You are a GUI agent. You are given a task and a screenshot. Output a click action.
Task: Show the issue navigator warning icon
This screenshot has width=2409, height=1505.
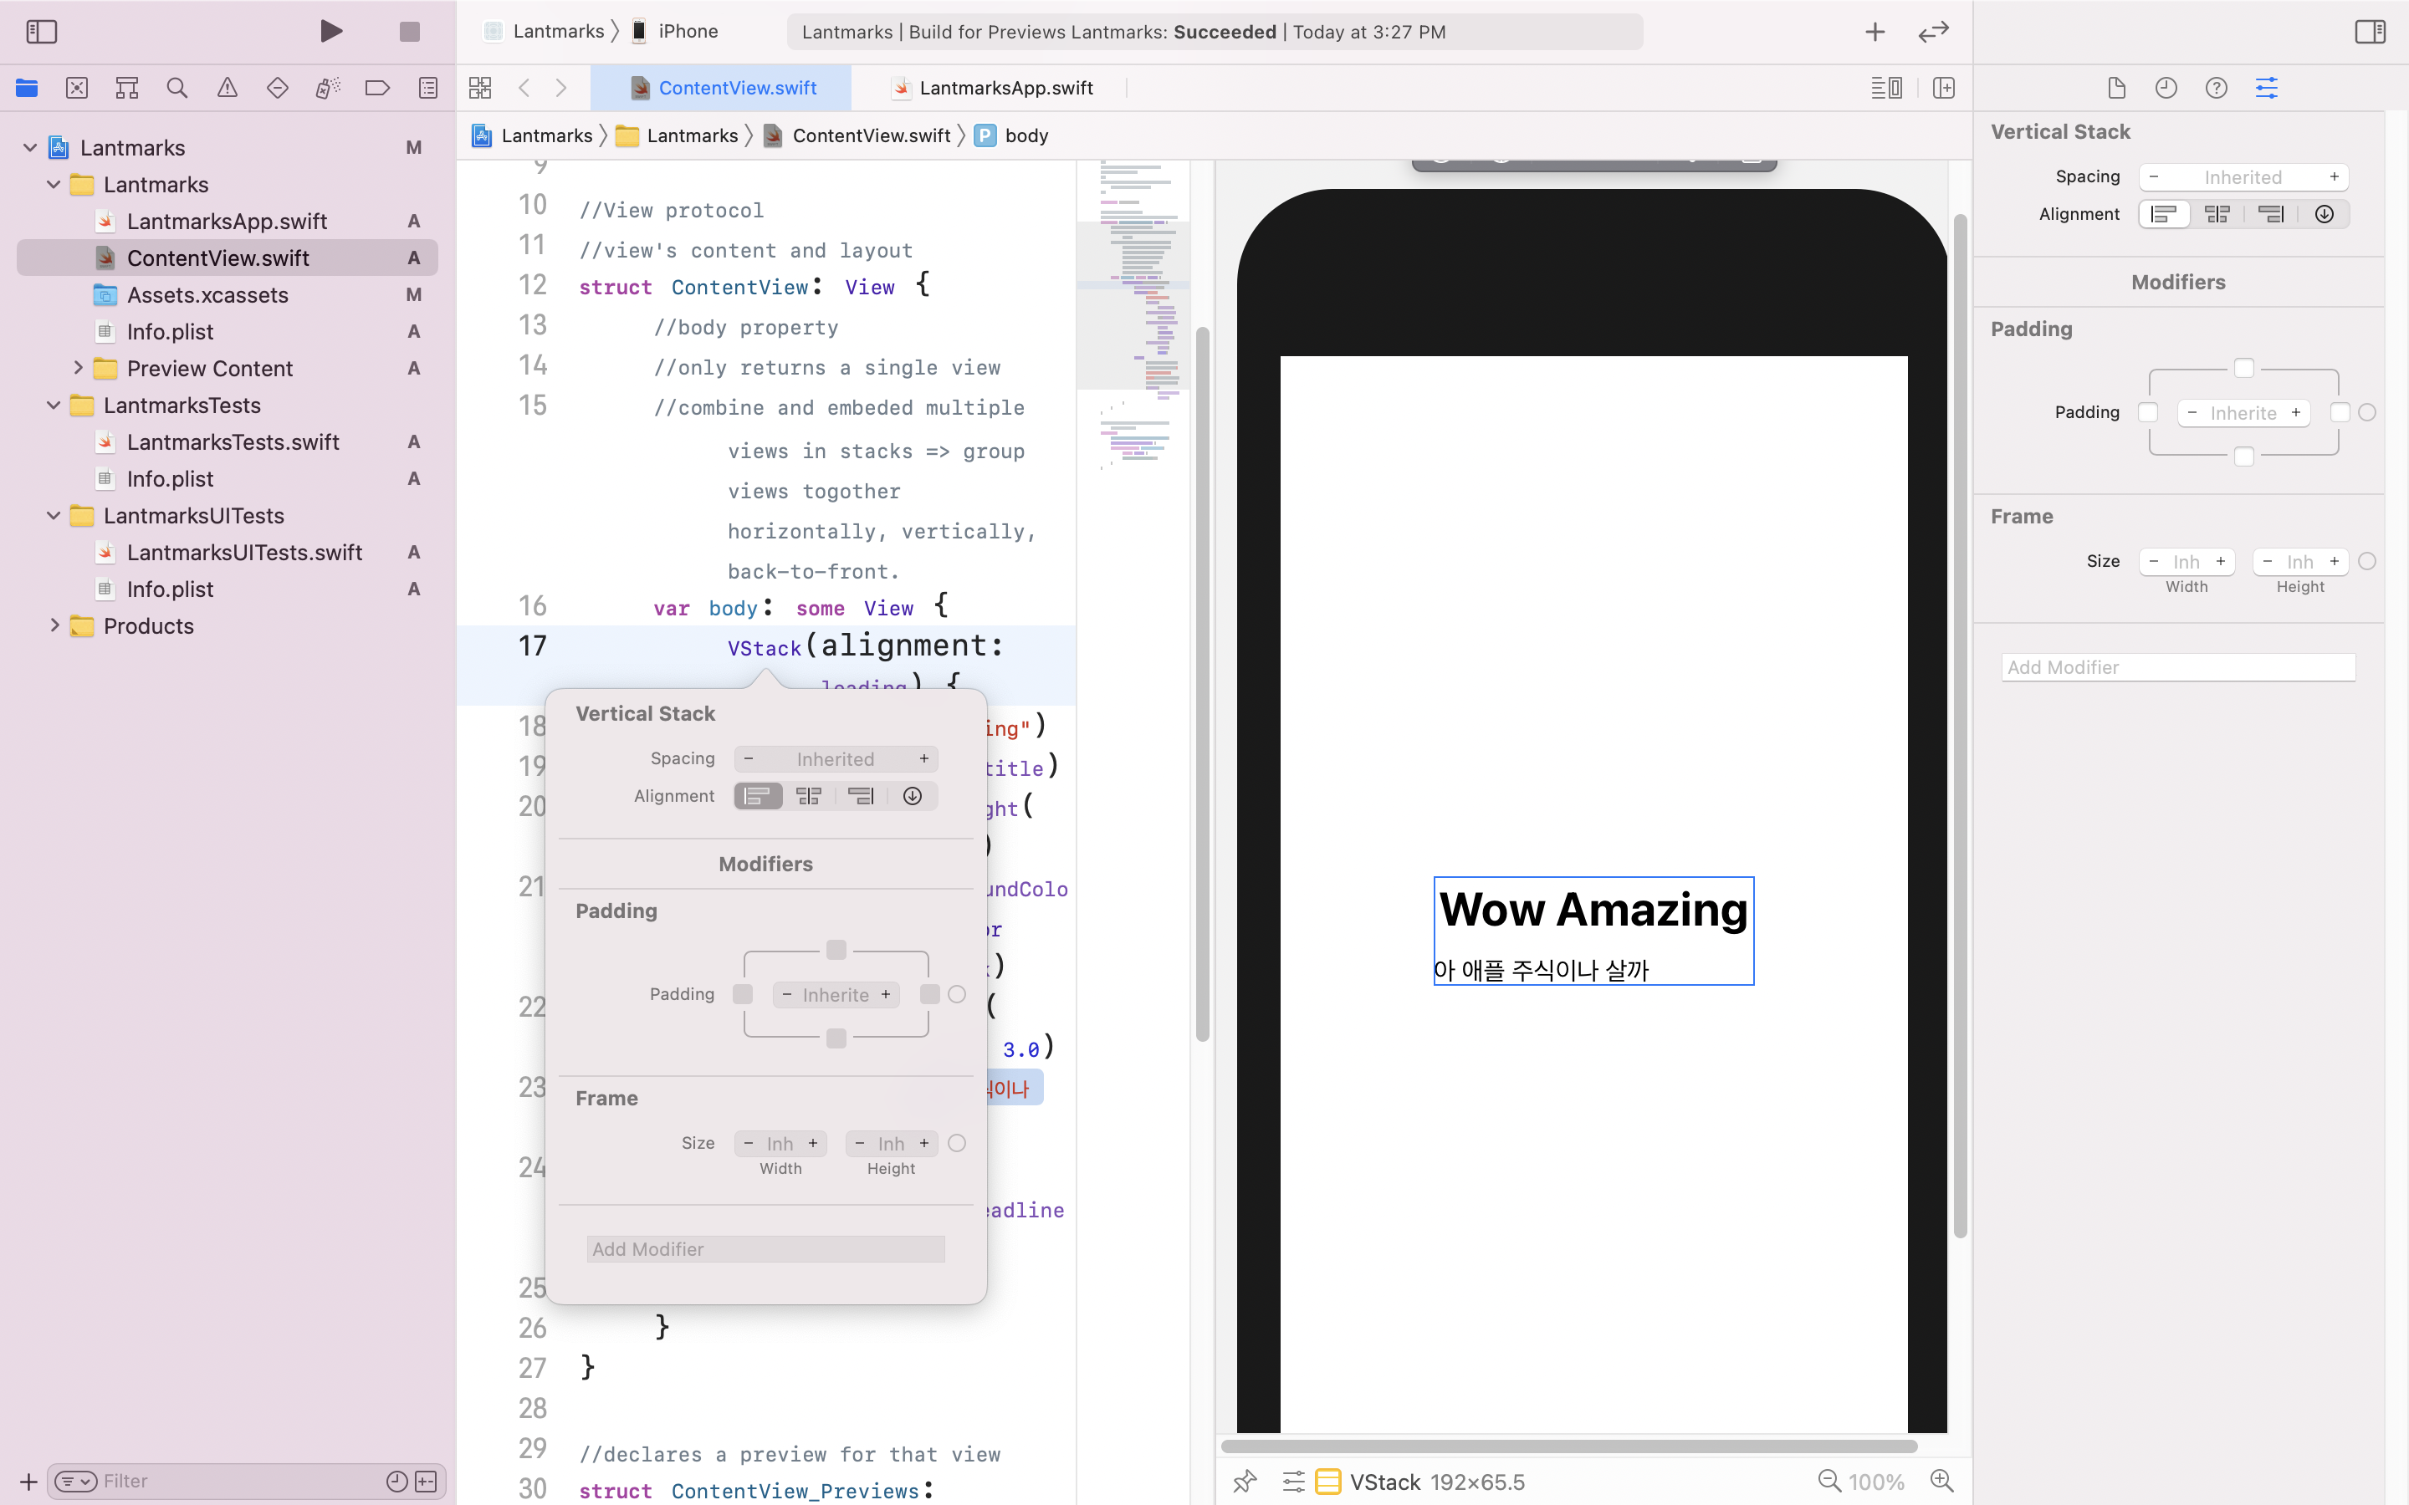(227, 88)
